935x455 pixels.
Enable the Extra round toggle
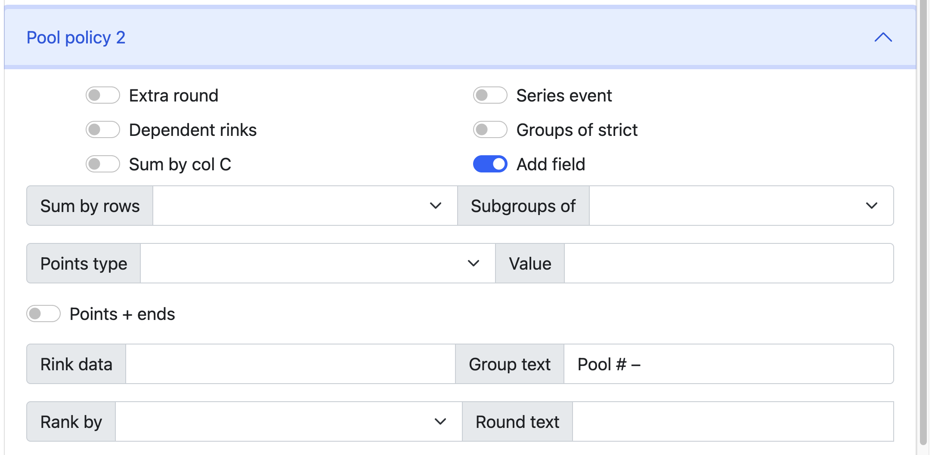pos(102,95)
